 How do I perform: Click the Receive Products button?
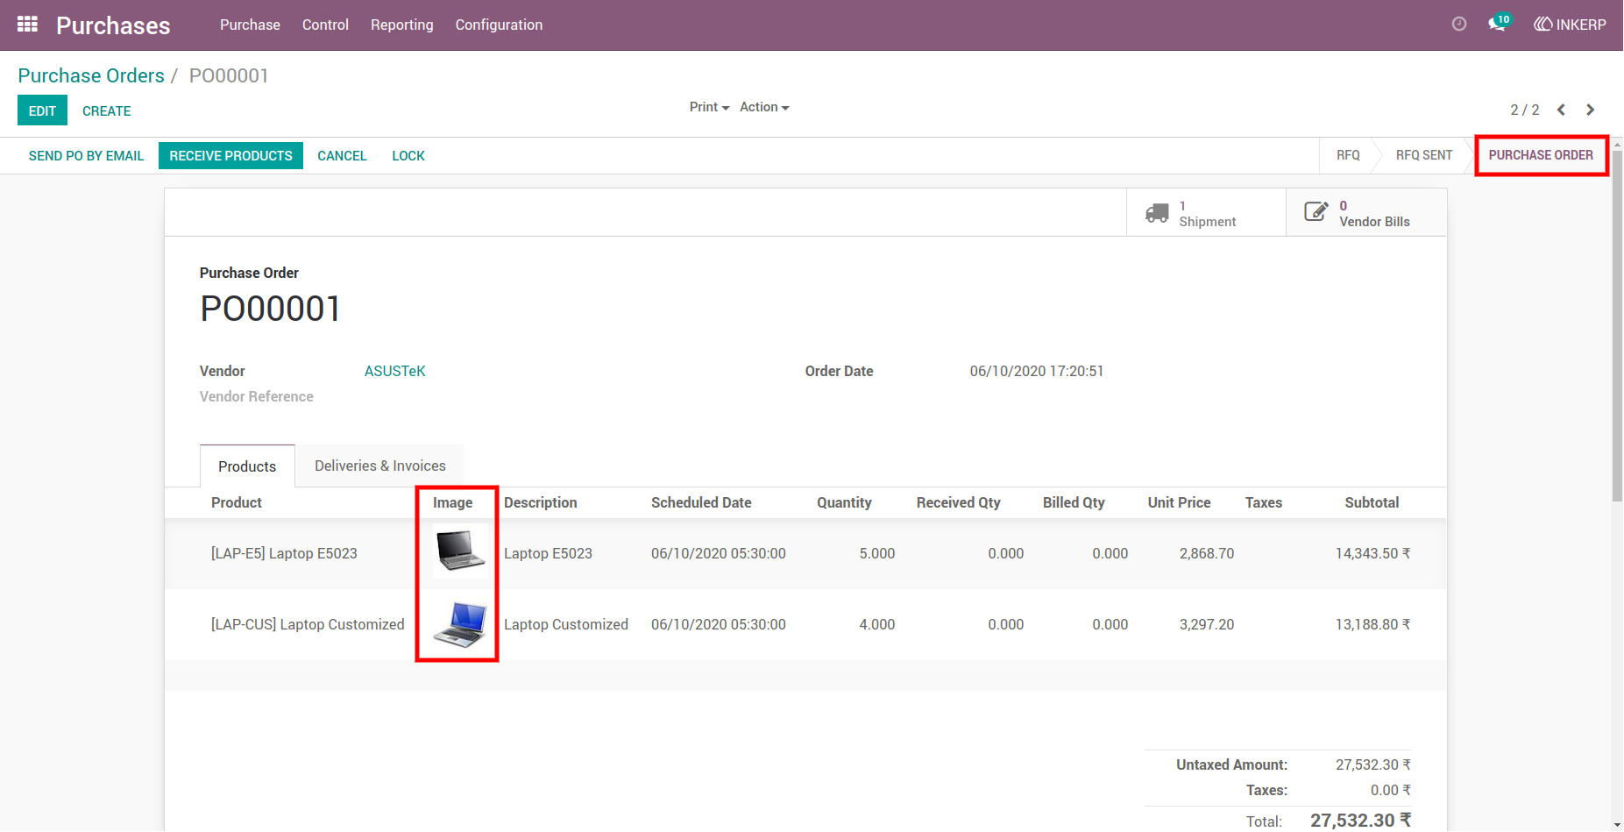click(x=230, y=155)
